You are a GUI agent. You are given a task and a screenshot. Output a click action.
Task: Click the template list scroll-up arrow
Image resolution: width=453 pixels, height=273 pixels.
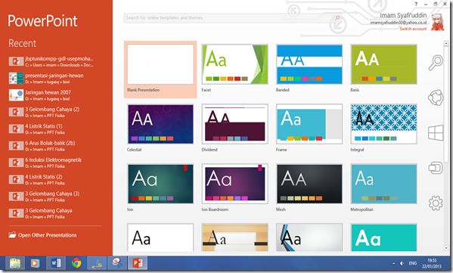click(x=446, y=43)
